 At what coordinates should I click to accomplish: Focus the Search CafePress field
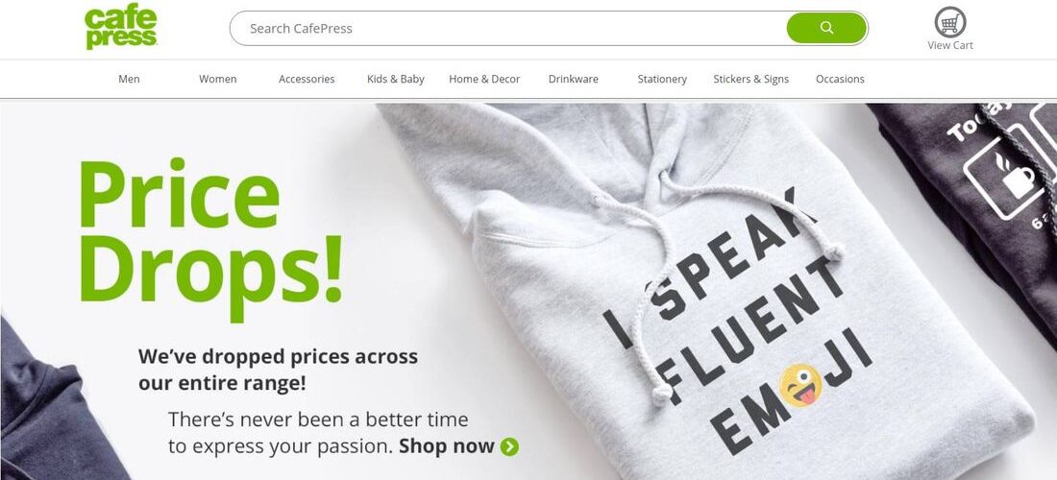(x=509, y=28)
